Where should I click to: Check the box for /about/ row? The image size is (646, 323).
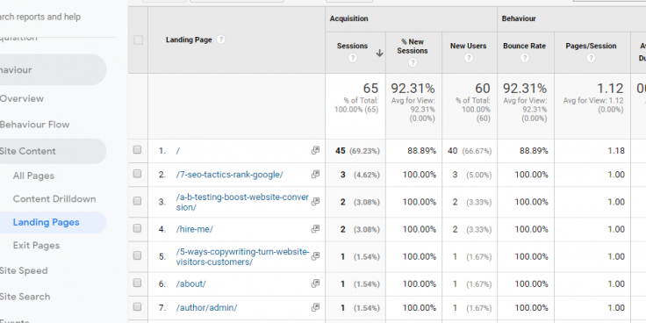[137, 283]
